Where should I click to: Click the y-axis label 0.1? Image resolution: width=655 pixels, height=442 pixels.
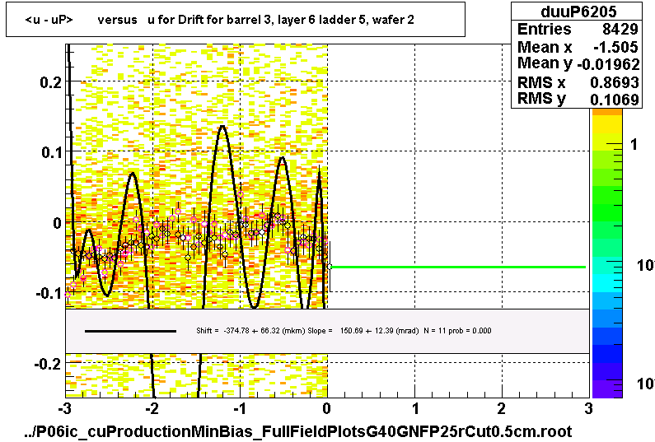[52, 152]
